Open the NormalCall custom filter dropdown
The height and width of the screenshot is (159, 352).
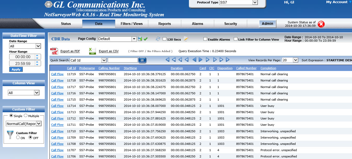(x=24, y=124)
